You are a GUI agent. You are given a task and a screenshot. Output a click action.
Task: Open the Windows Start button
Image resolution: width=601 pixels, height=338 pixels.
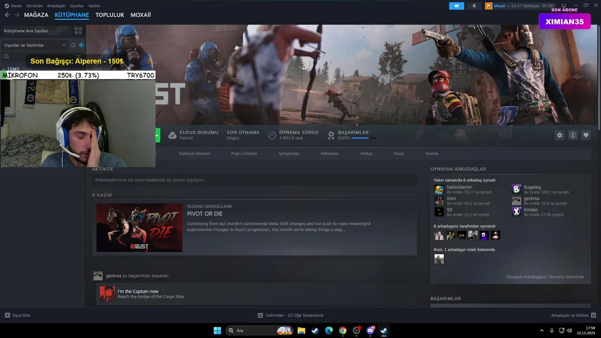(217, 330)
